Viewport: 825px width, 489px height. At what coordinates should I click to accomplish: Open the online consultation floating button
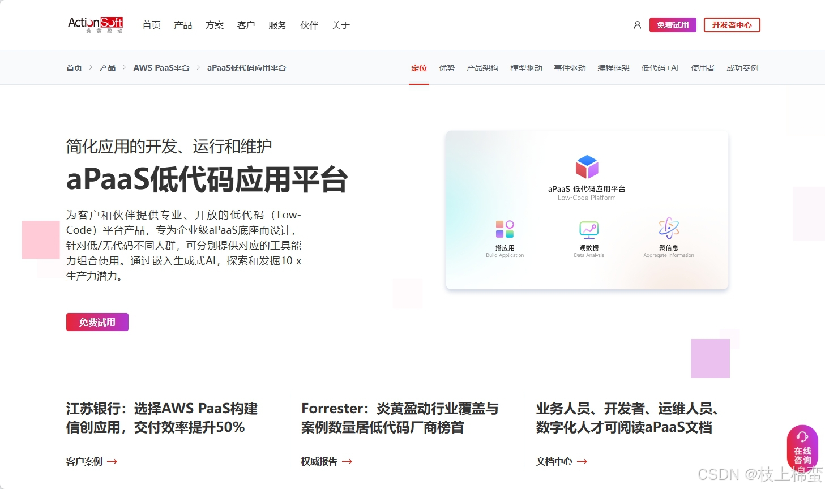(802, 447)
